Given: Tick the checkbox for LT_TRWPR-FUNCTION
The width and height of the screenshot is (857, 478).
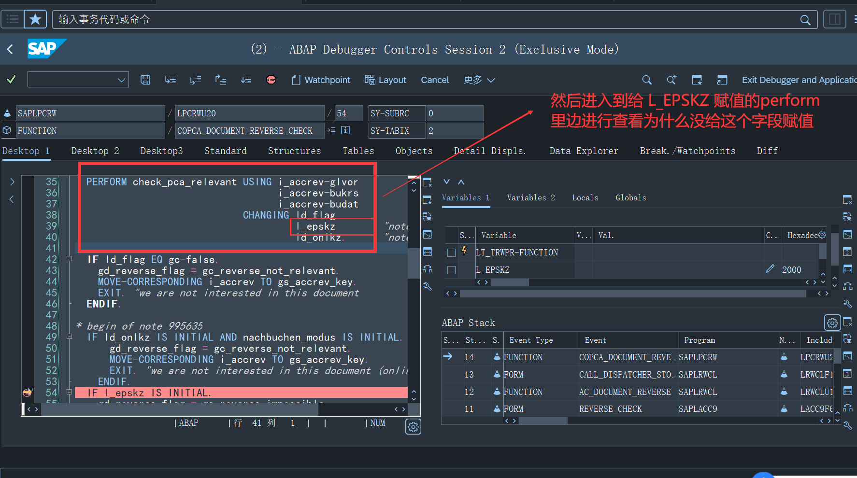Looking at the screenshot, I should [x=452, y=253].
